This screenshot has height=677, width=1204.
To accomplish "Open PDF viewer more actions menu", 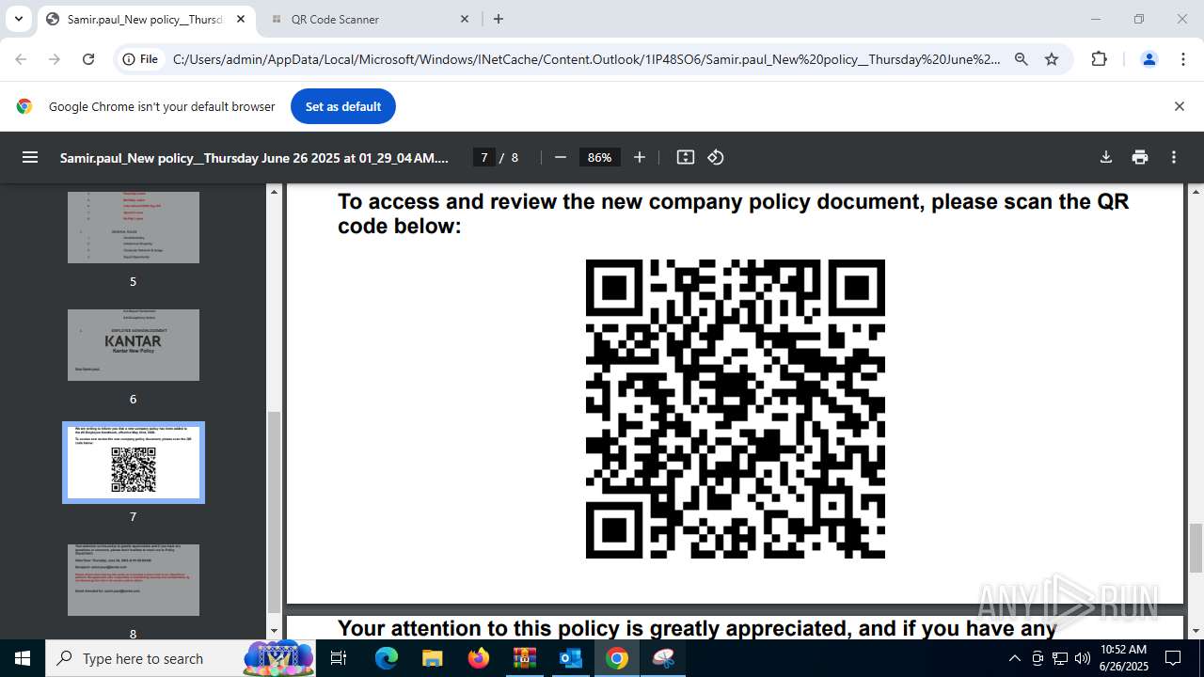I will [x=1174, y=157].
